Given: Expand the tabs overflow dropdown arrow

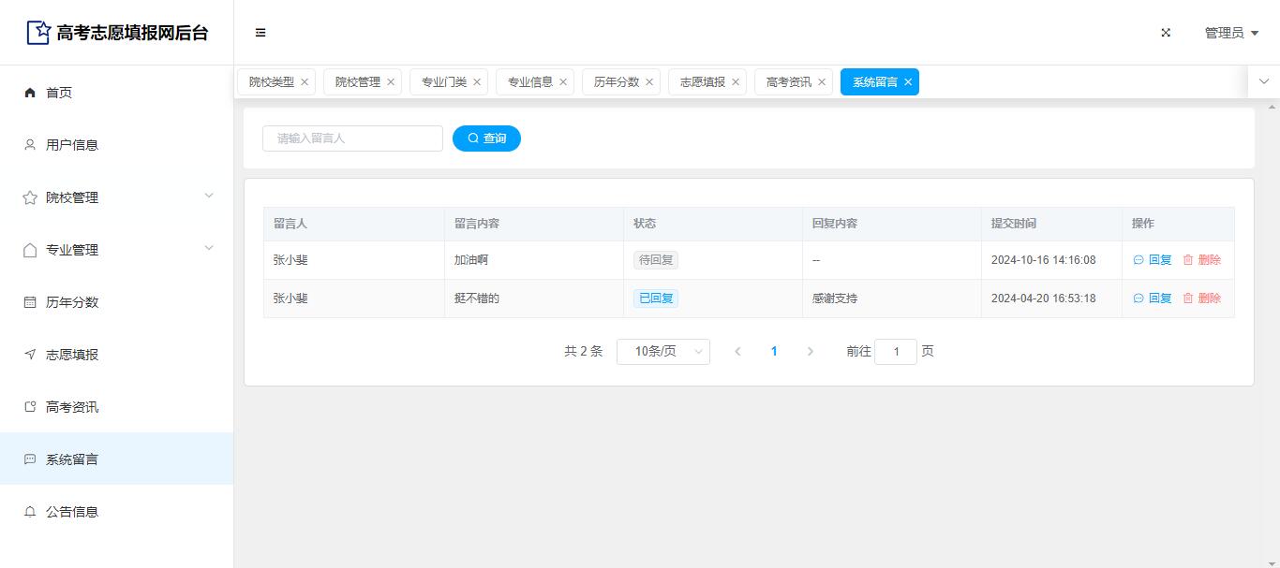Looking at the screenshot, I should point(1263,82).
